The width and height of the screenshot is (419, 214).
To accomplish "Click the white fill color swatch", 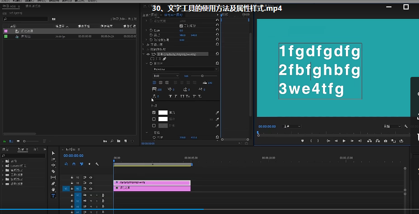I will [163, 113].
